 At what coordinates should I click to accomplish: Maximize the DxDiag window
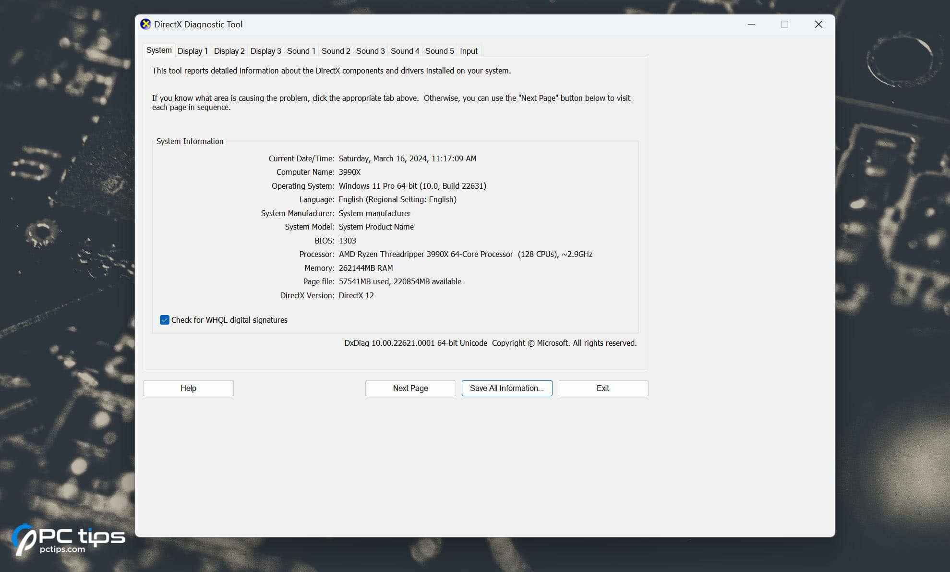(x=784, y=24)
